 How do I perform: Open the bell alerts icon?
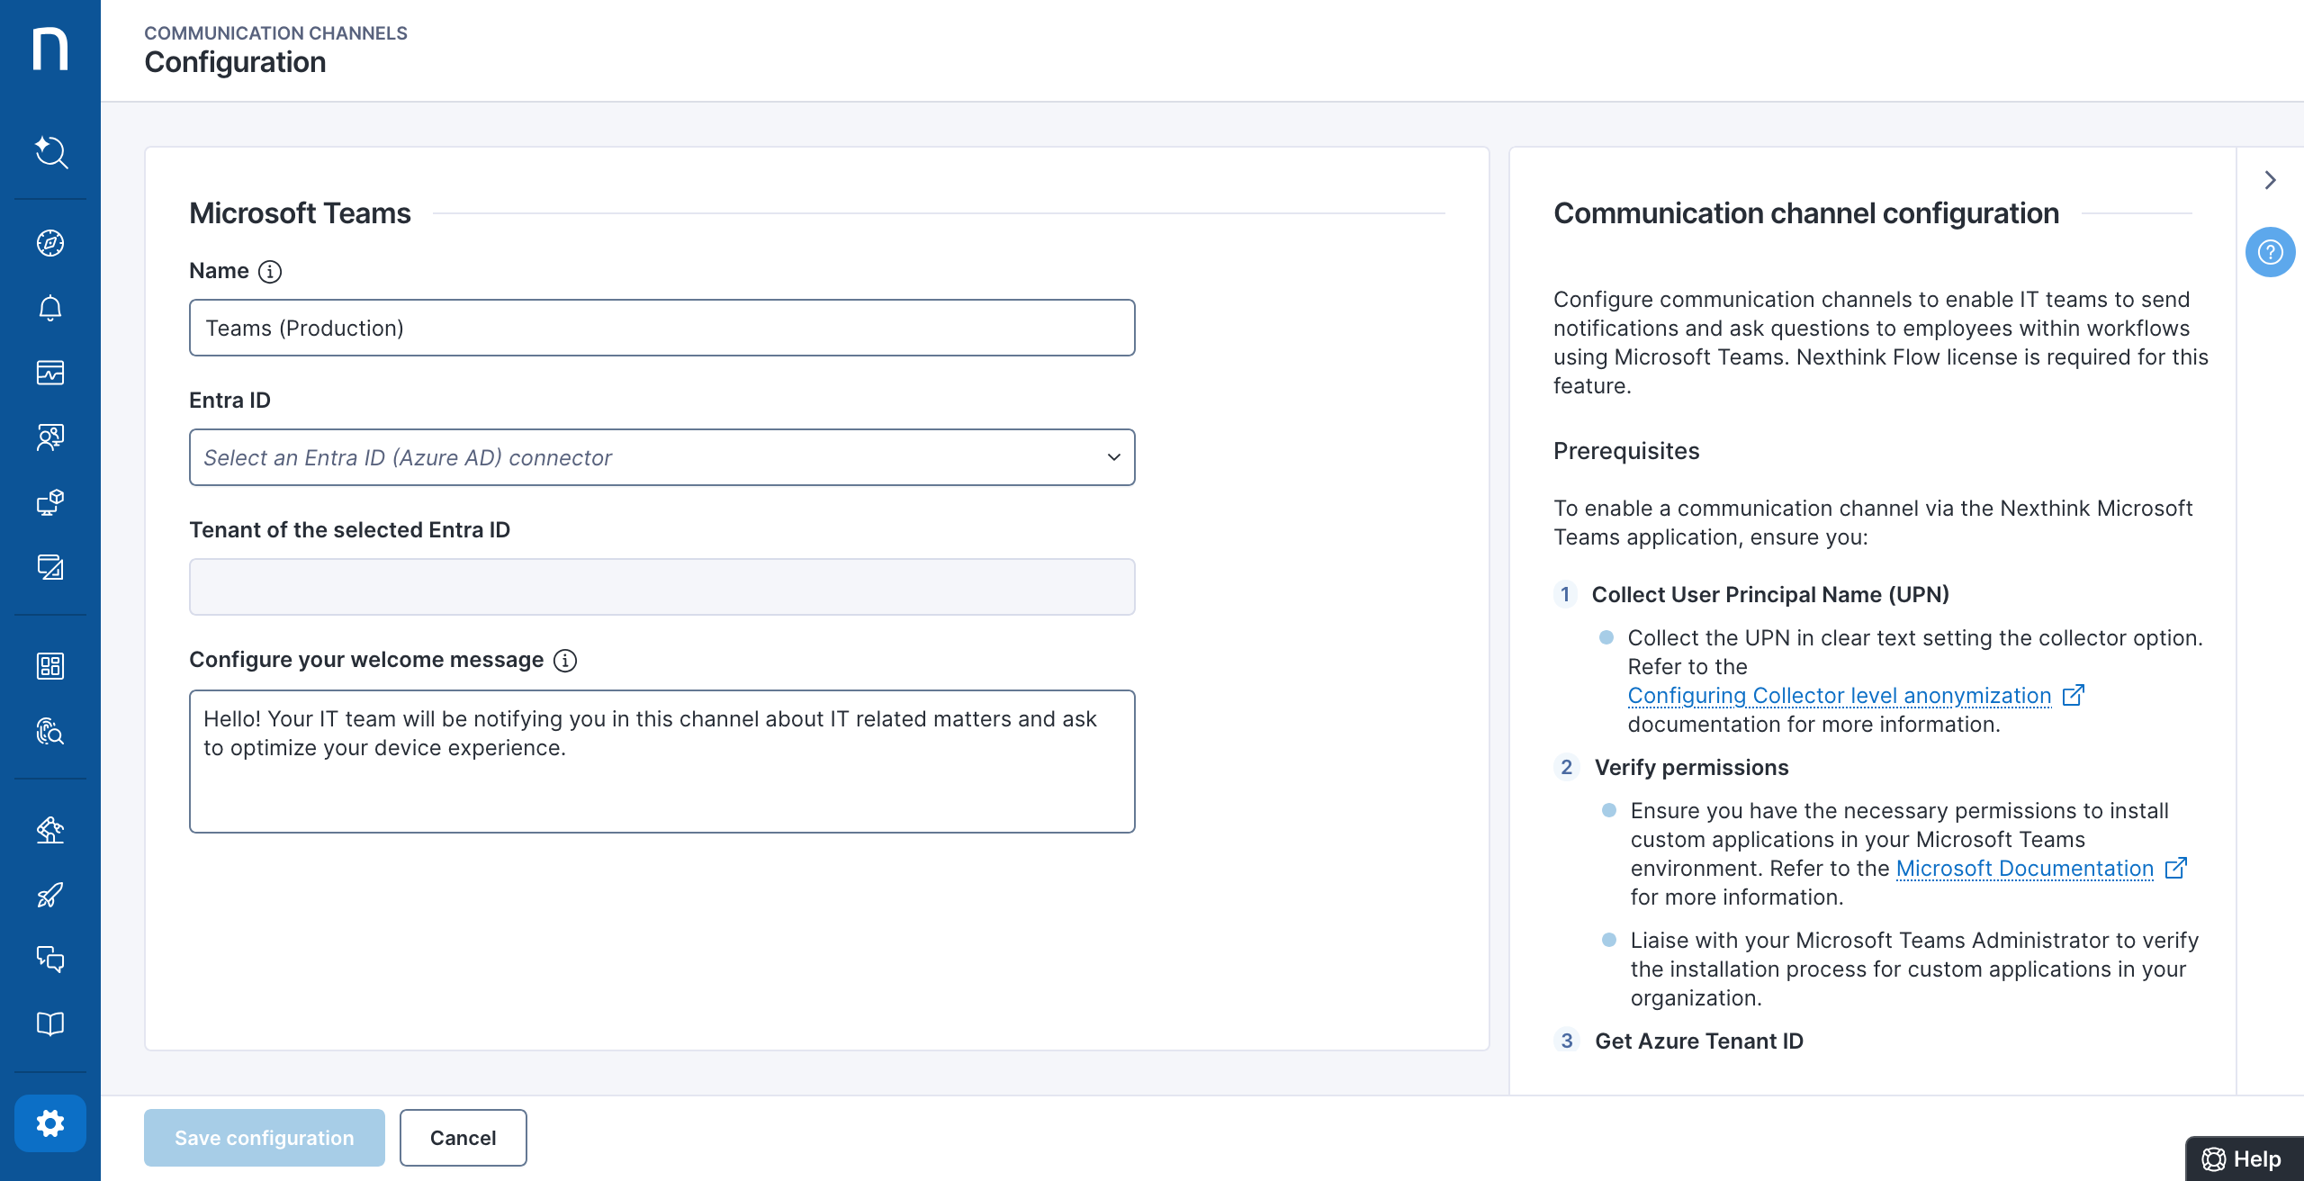click(50, 308)
